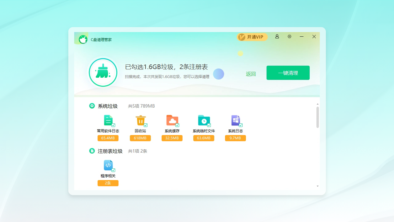Click the 65.4MB size badge
Viewport: 394px width, 222px height.
tap(108, 138)
